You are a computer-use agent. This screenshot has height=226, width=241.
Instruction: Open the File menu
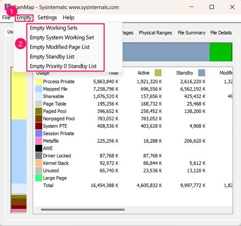pyautogui.click(x=6, y=17)
